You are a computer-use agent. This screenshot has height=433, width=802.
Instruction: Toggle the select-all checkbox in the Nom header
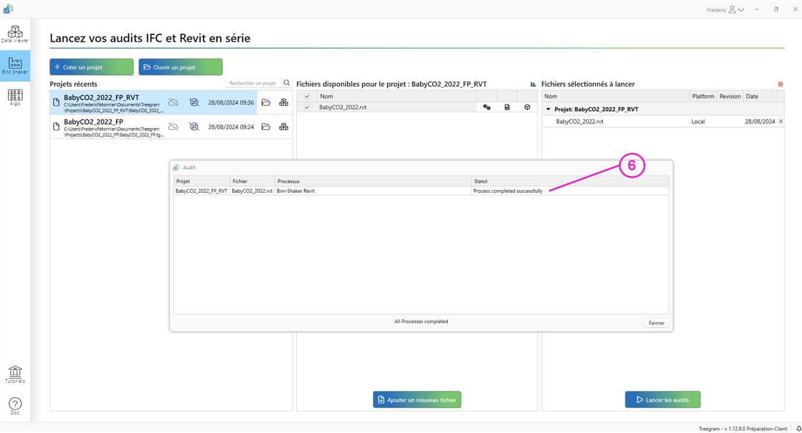(306, 96)
